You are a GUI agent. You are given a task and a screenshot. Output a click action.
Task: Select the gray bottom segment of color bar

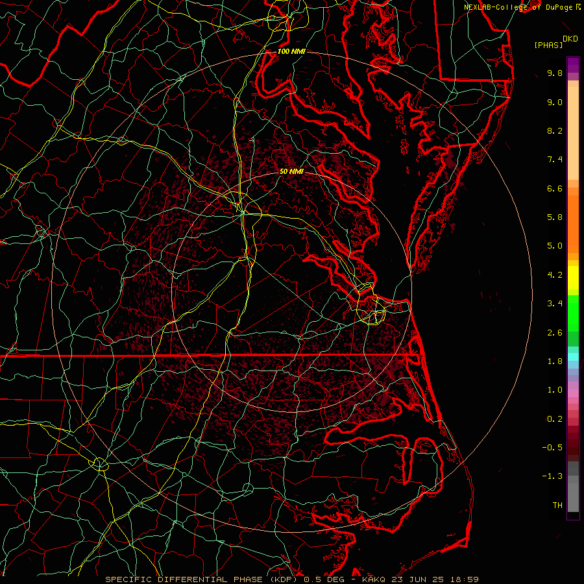pyautogui.click(x=573, y=497)
